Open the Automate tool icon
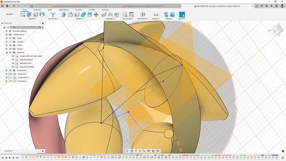This screenshot has width=286, height=161. (53, 15)
